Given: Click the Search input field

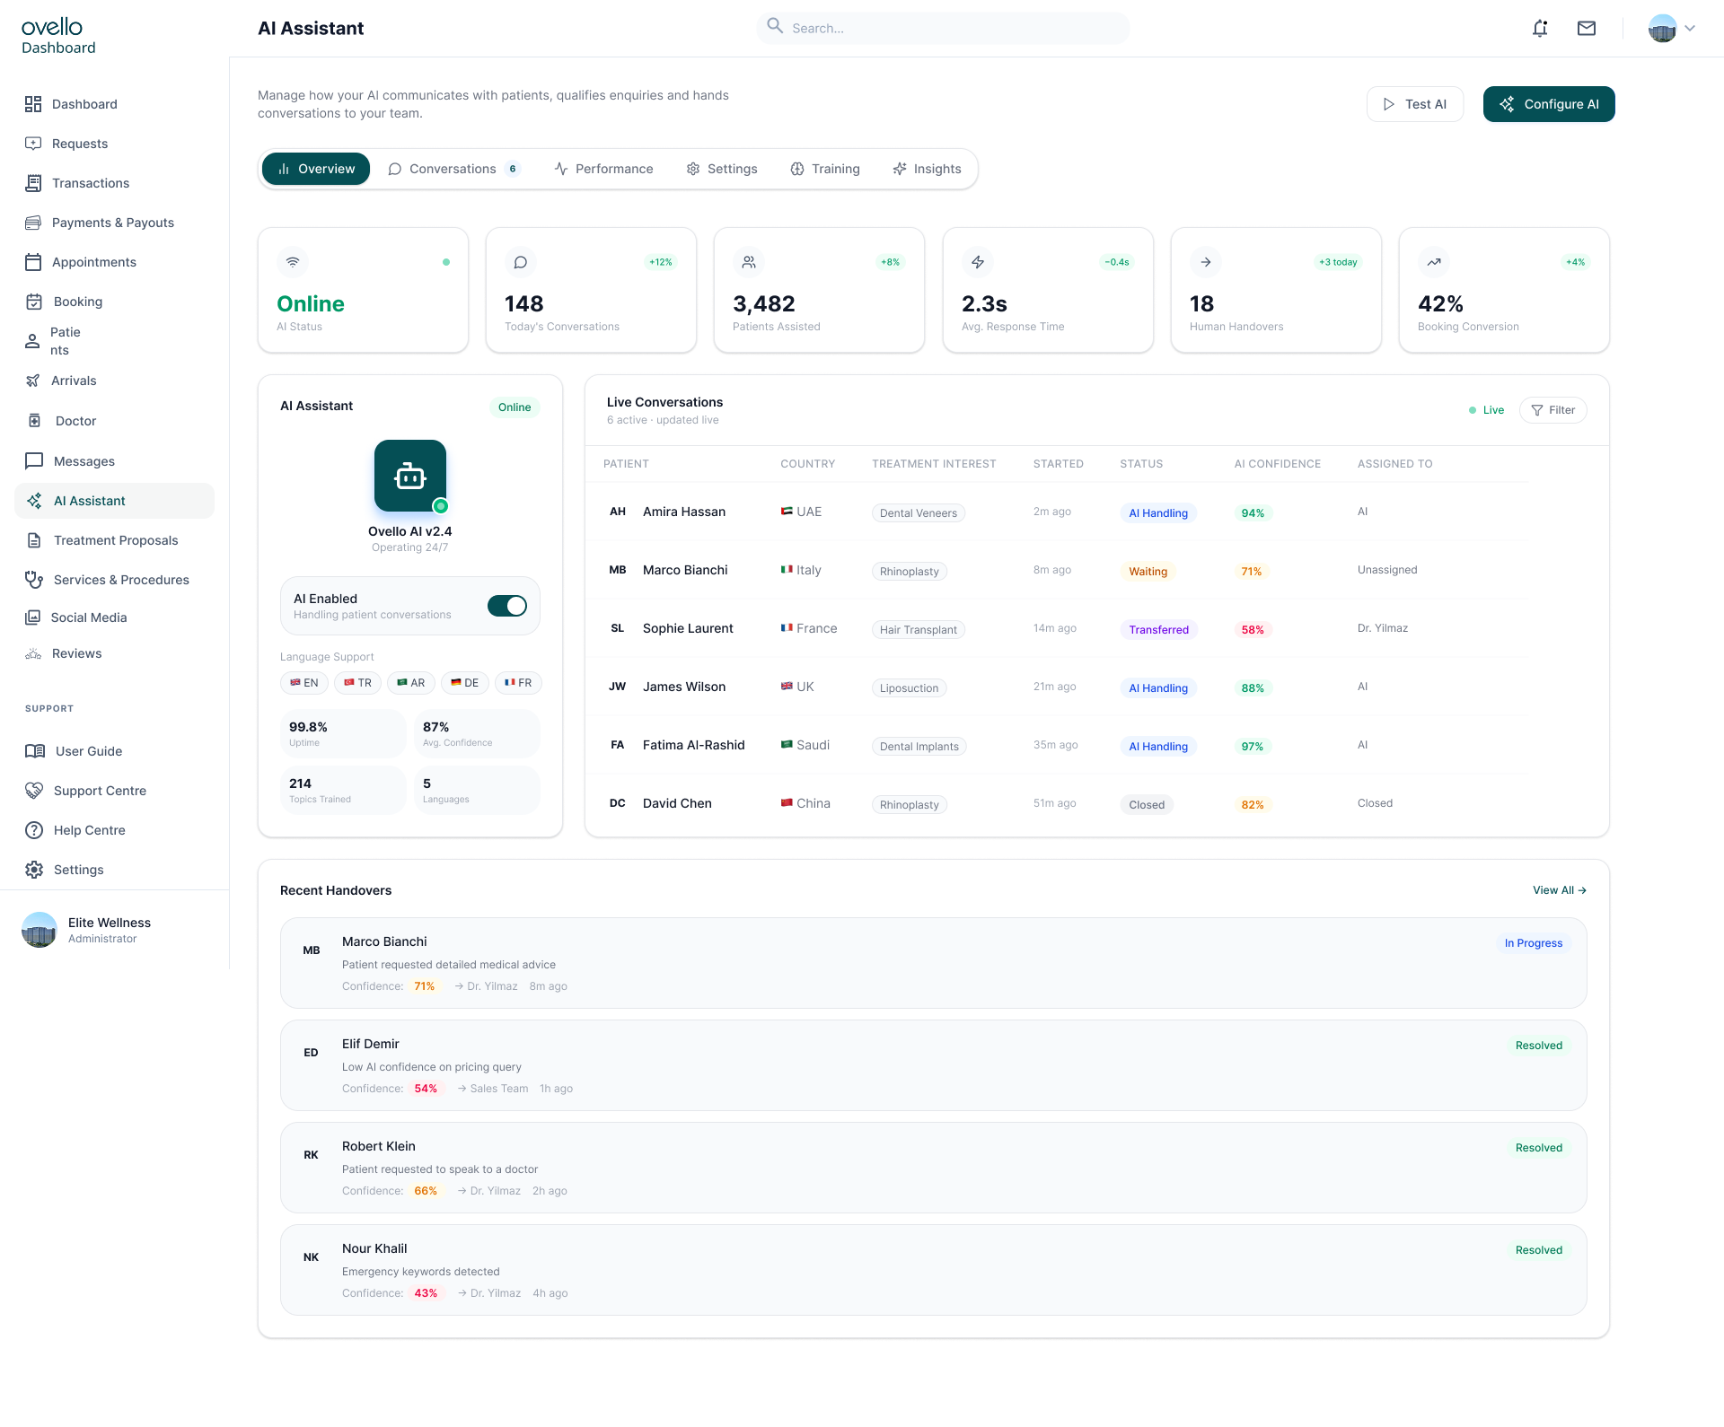Looking at the screenshot, I should [x=943, y=28].
